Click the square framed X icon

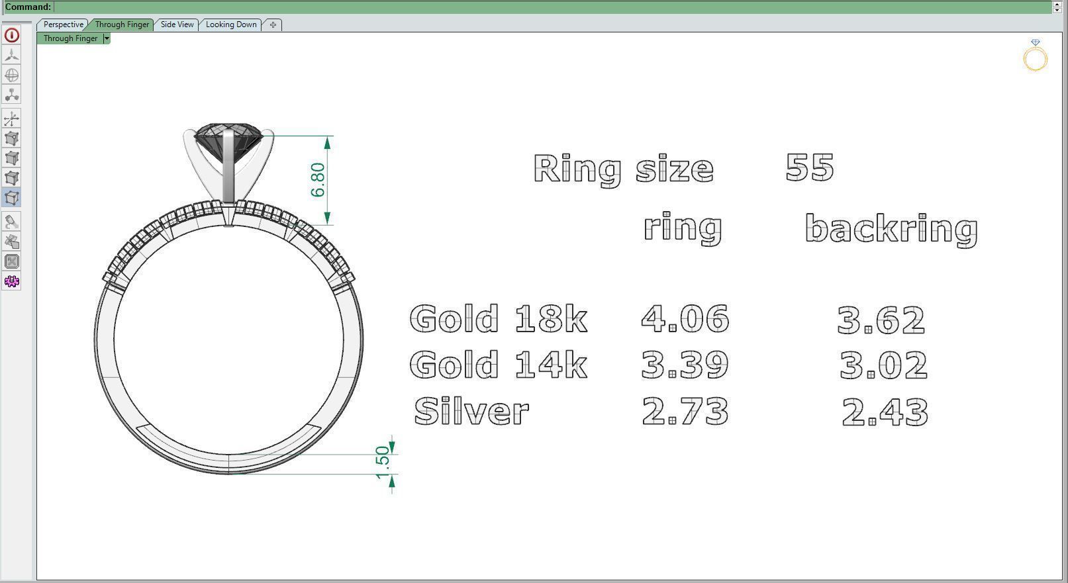(11, 261)
